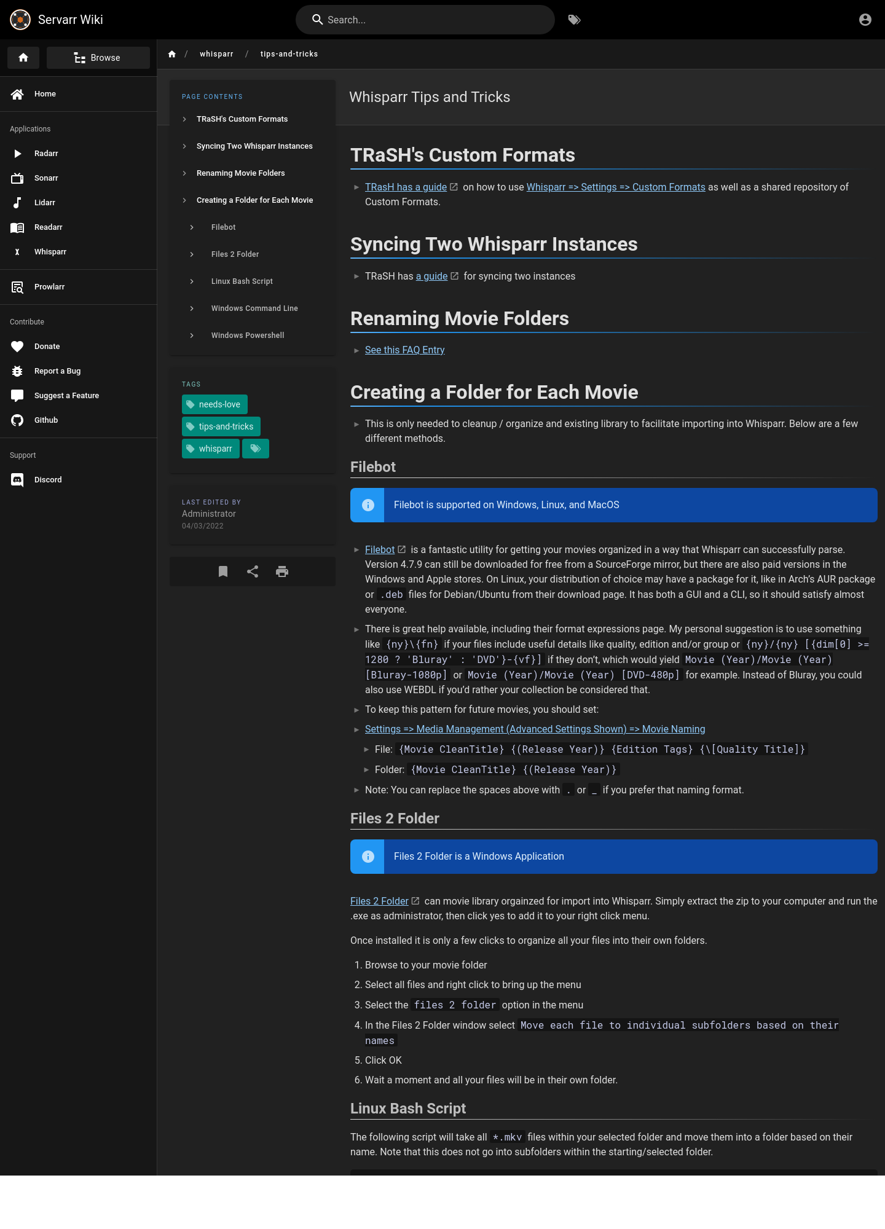885x1229 pixels.
Task: Open the Discord icon
Action: coord(17,480)
